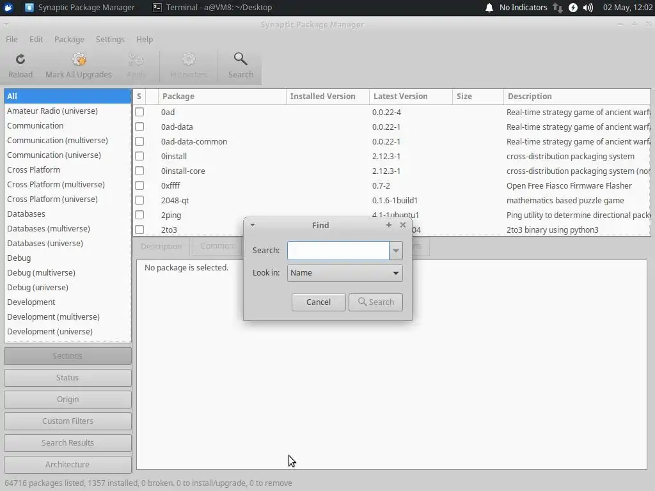Click version 0.1.6-1build1 of 2048-qt
Image resolution: width=655 pixels, height=491 pixels.
point(395,200)
